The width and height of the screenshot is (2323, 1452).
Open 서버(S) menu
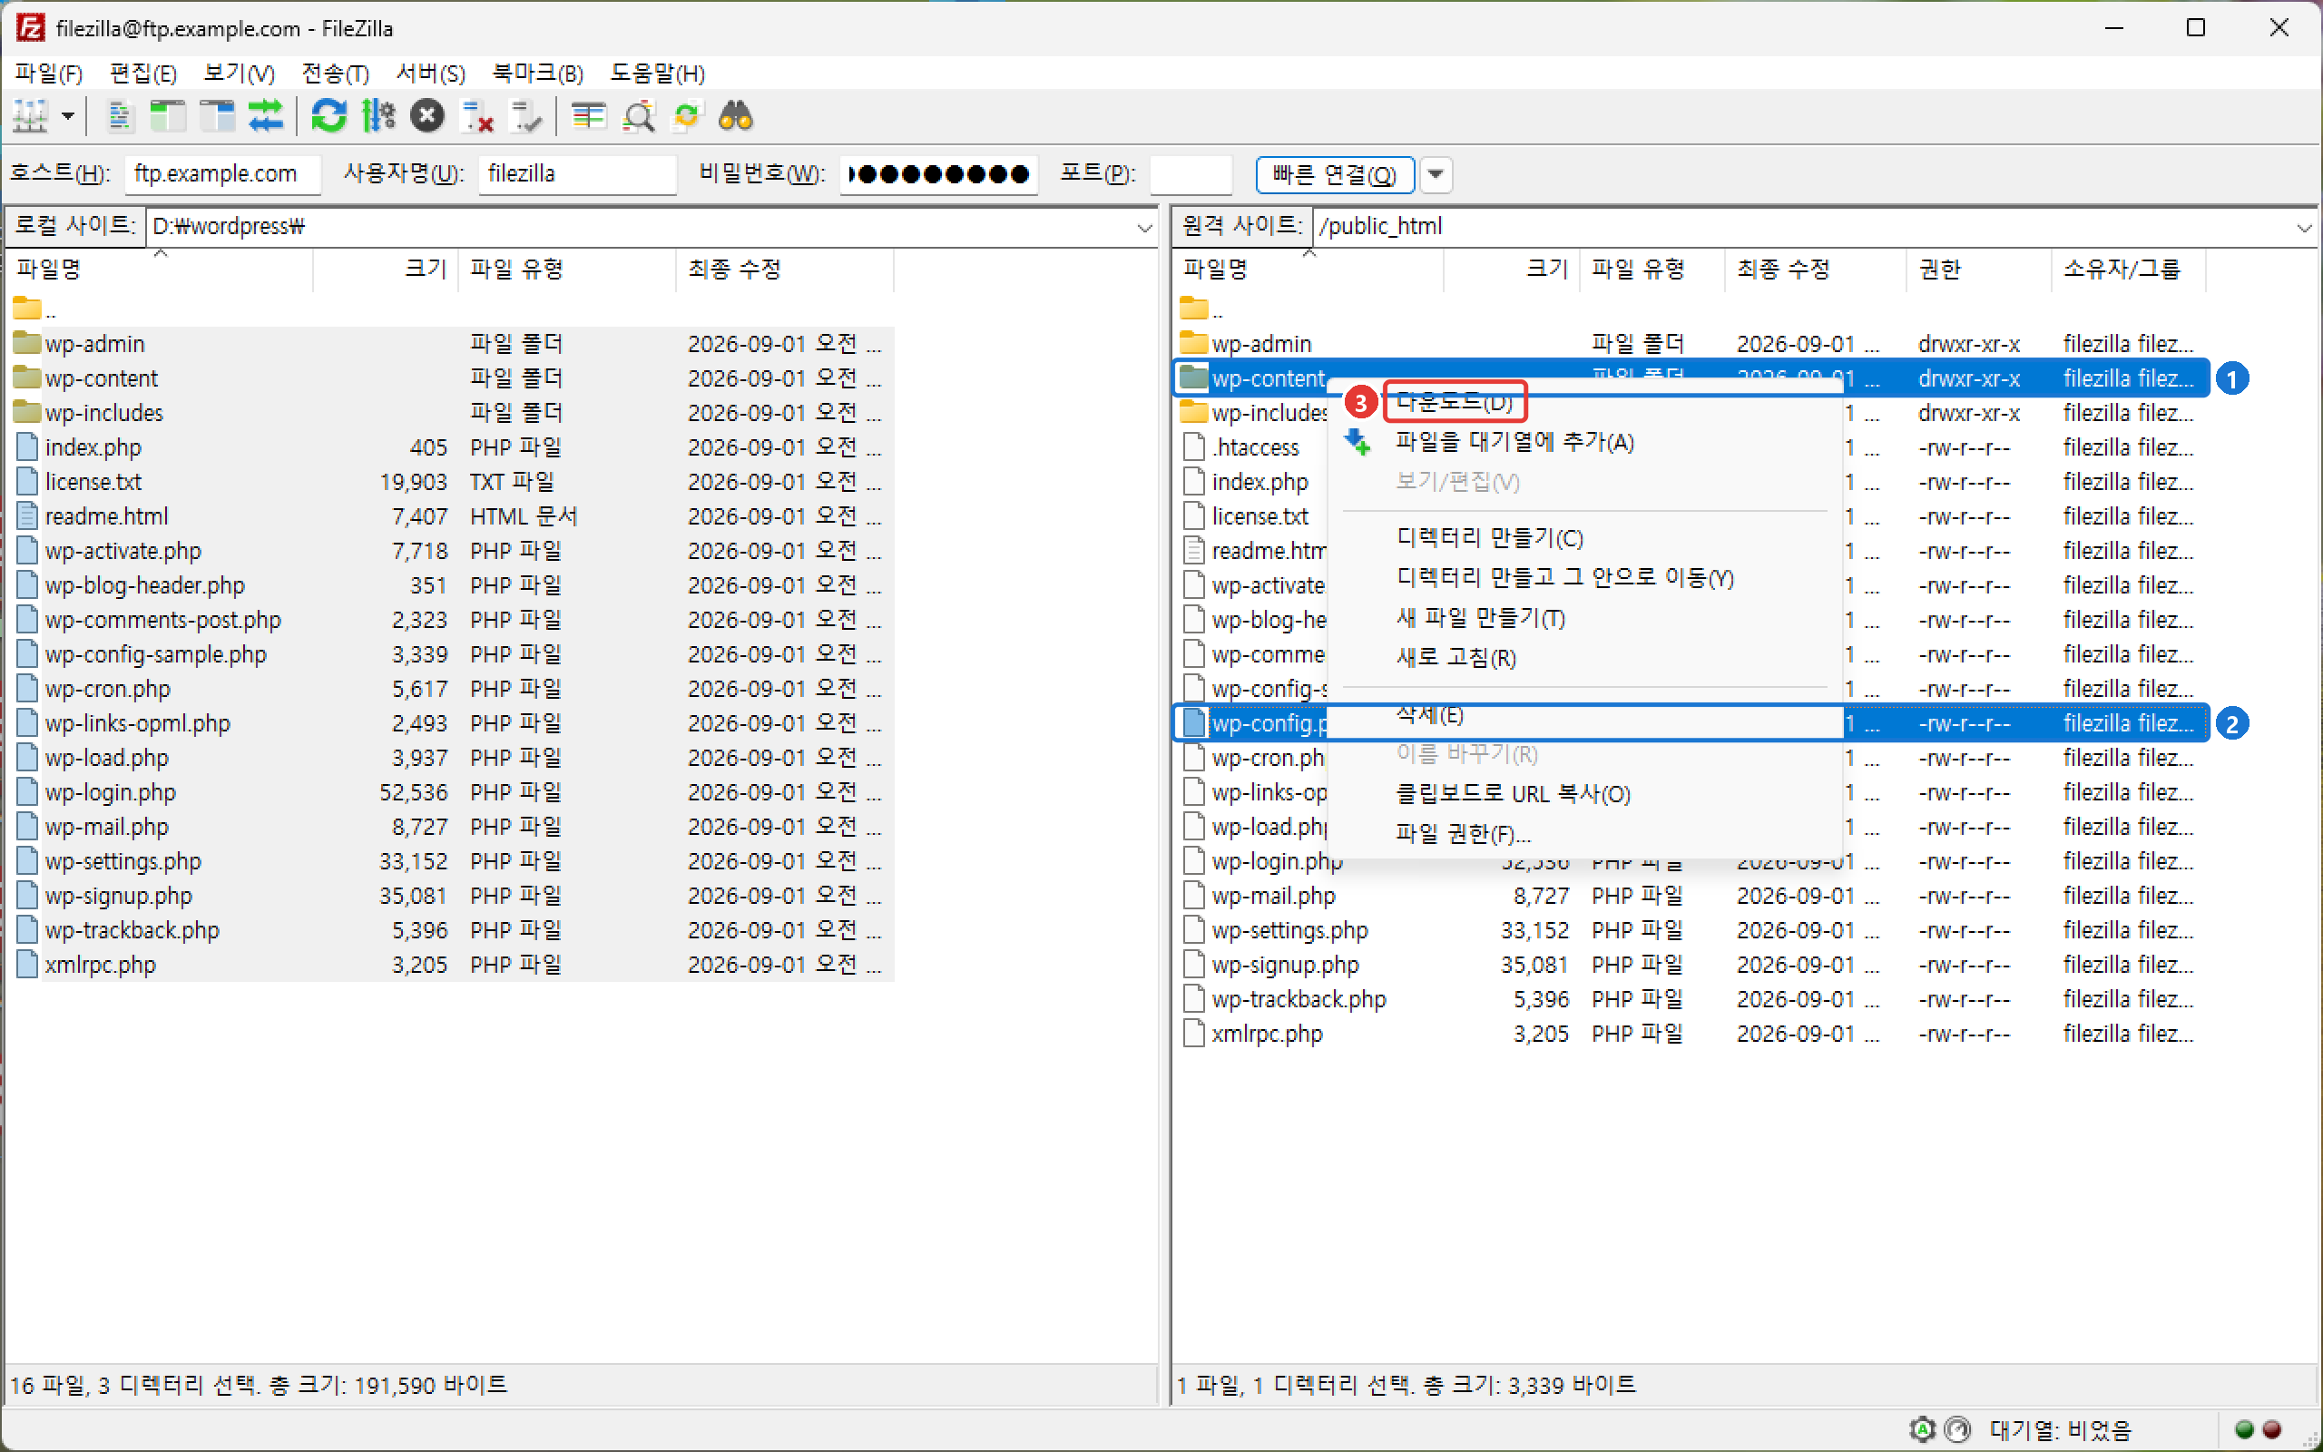click(431, 73)
